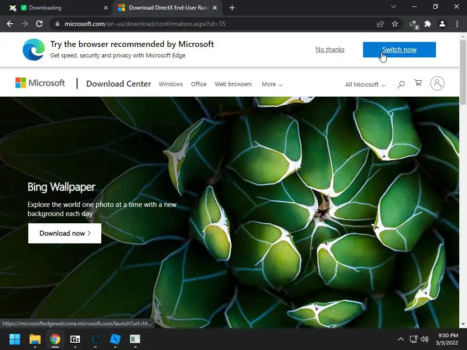Expand the All Microsoft dropdown
467x350 pixels.
(365, 84)
